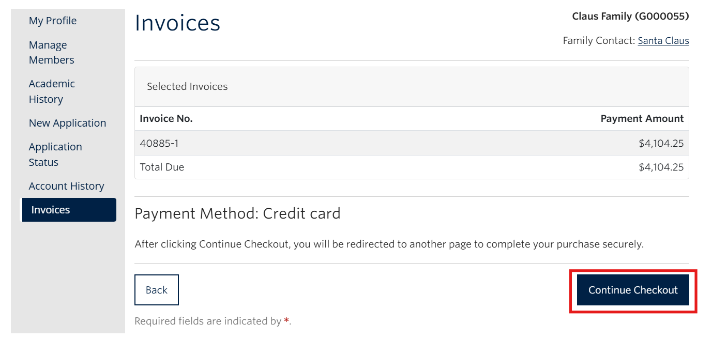Click the Continue Checkout button

(x=632, y=290)
